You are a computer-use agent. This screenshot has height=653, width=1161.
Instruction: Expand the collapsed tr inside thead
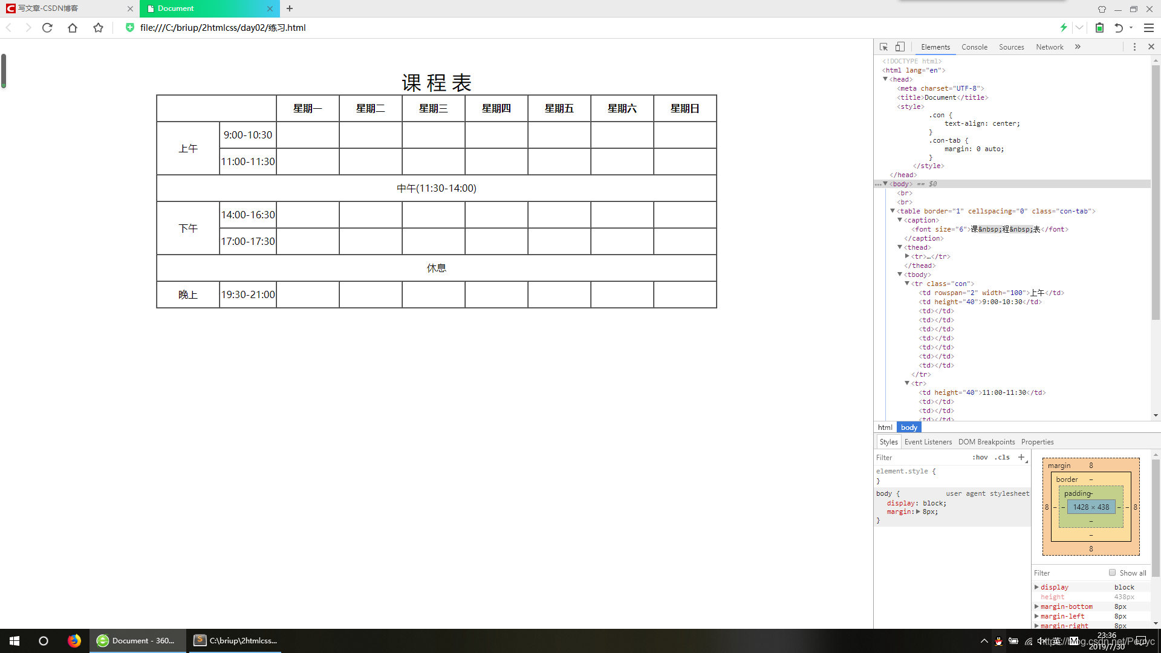(x=907, y=256)
